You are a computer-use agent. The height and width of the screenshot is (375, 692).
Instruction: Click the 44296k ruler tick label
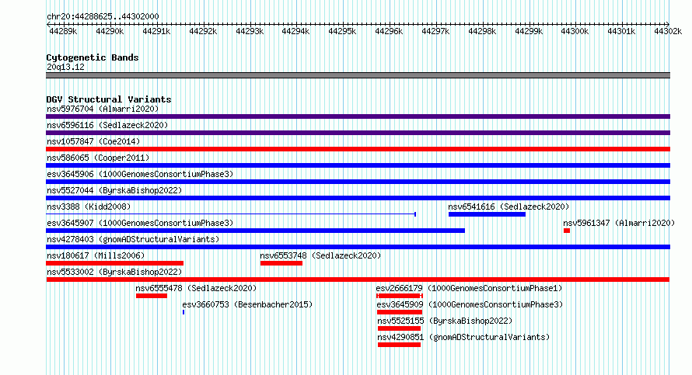[x=389, y=31]
